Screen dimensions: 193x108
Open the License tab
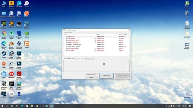[78, 59]
